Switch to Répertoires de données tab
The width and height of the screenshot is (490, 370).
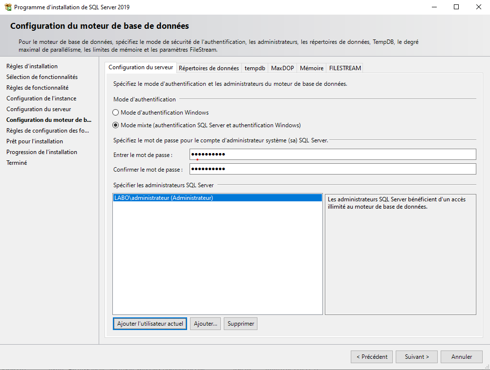click(209, 68)
